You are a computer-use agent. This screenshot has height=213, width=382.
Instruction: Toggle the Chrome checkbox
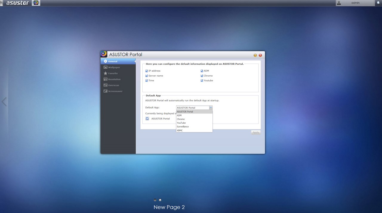click(x=202, y=76)
